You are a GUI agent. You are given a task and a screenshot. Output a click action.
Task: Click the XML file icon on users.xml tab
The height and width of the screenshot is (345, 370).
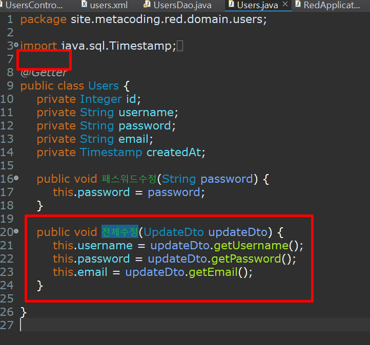click(x=84, y=4)
